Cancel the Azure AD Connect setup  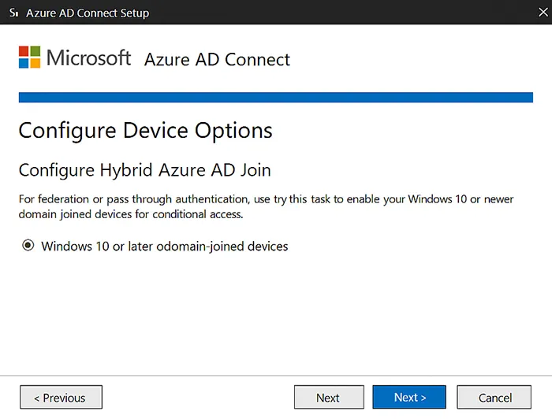click(x=494, y=398)
